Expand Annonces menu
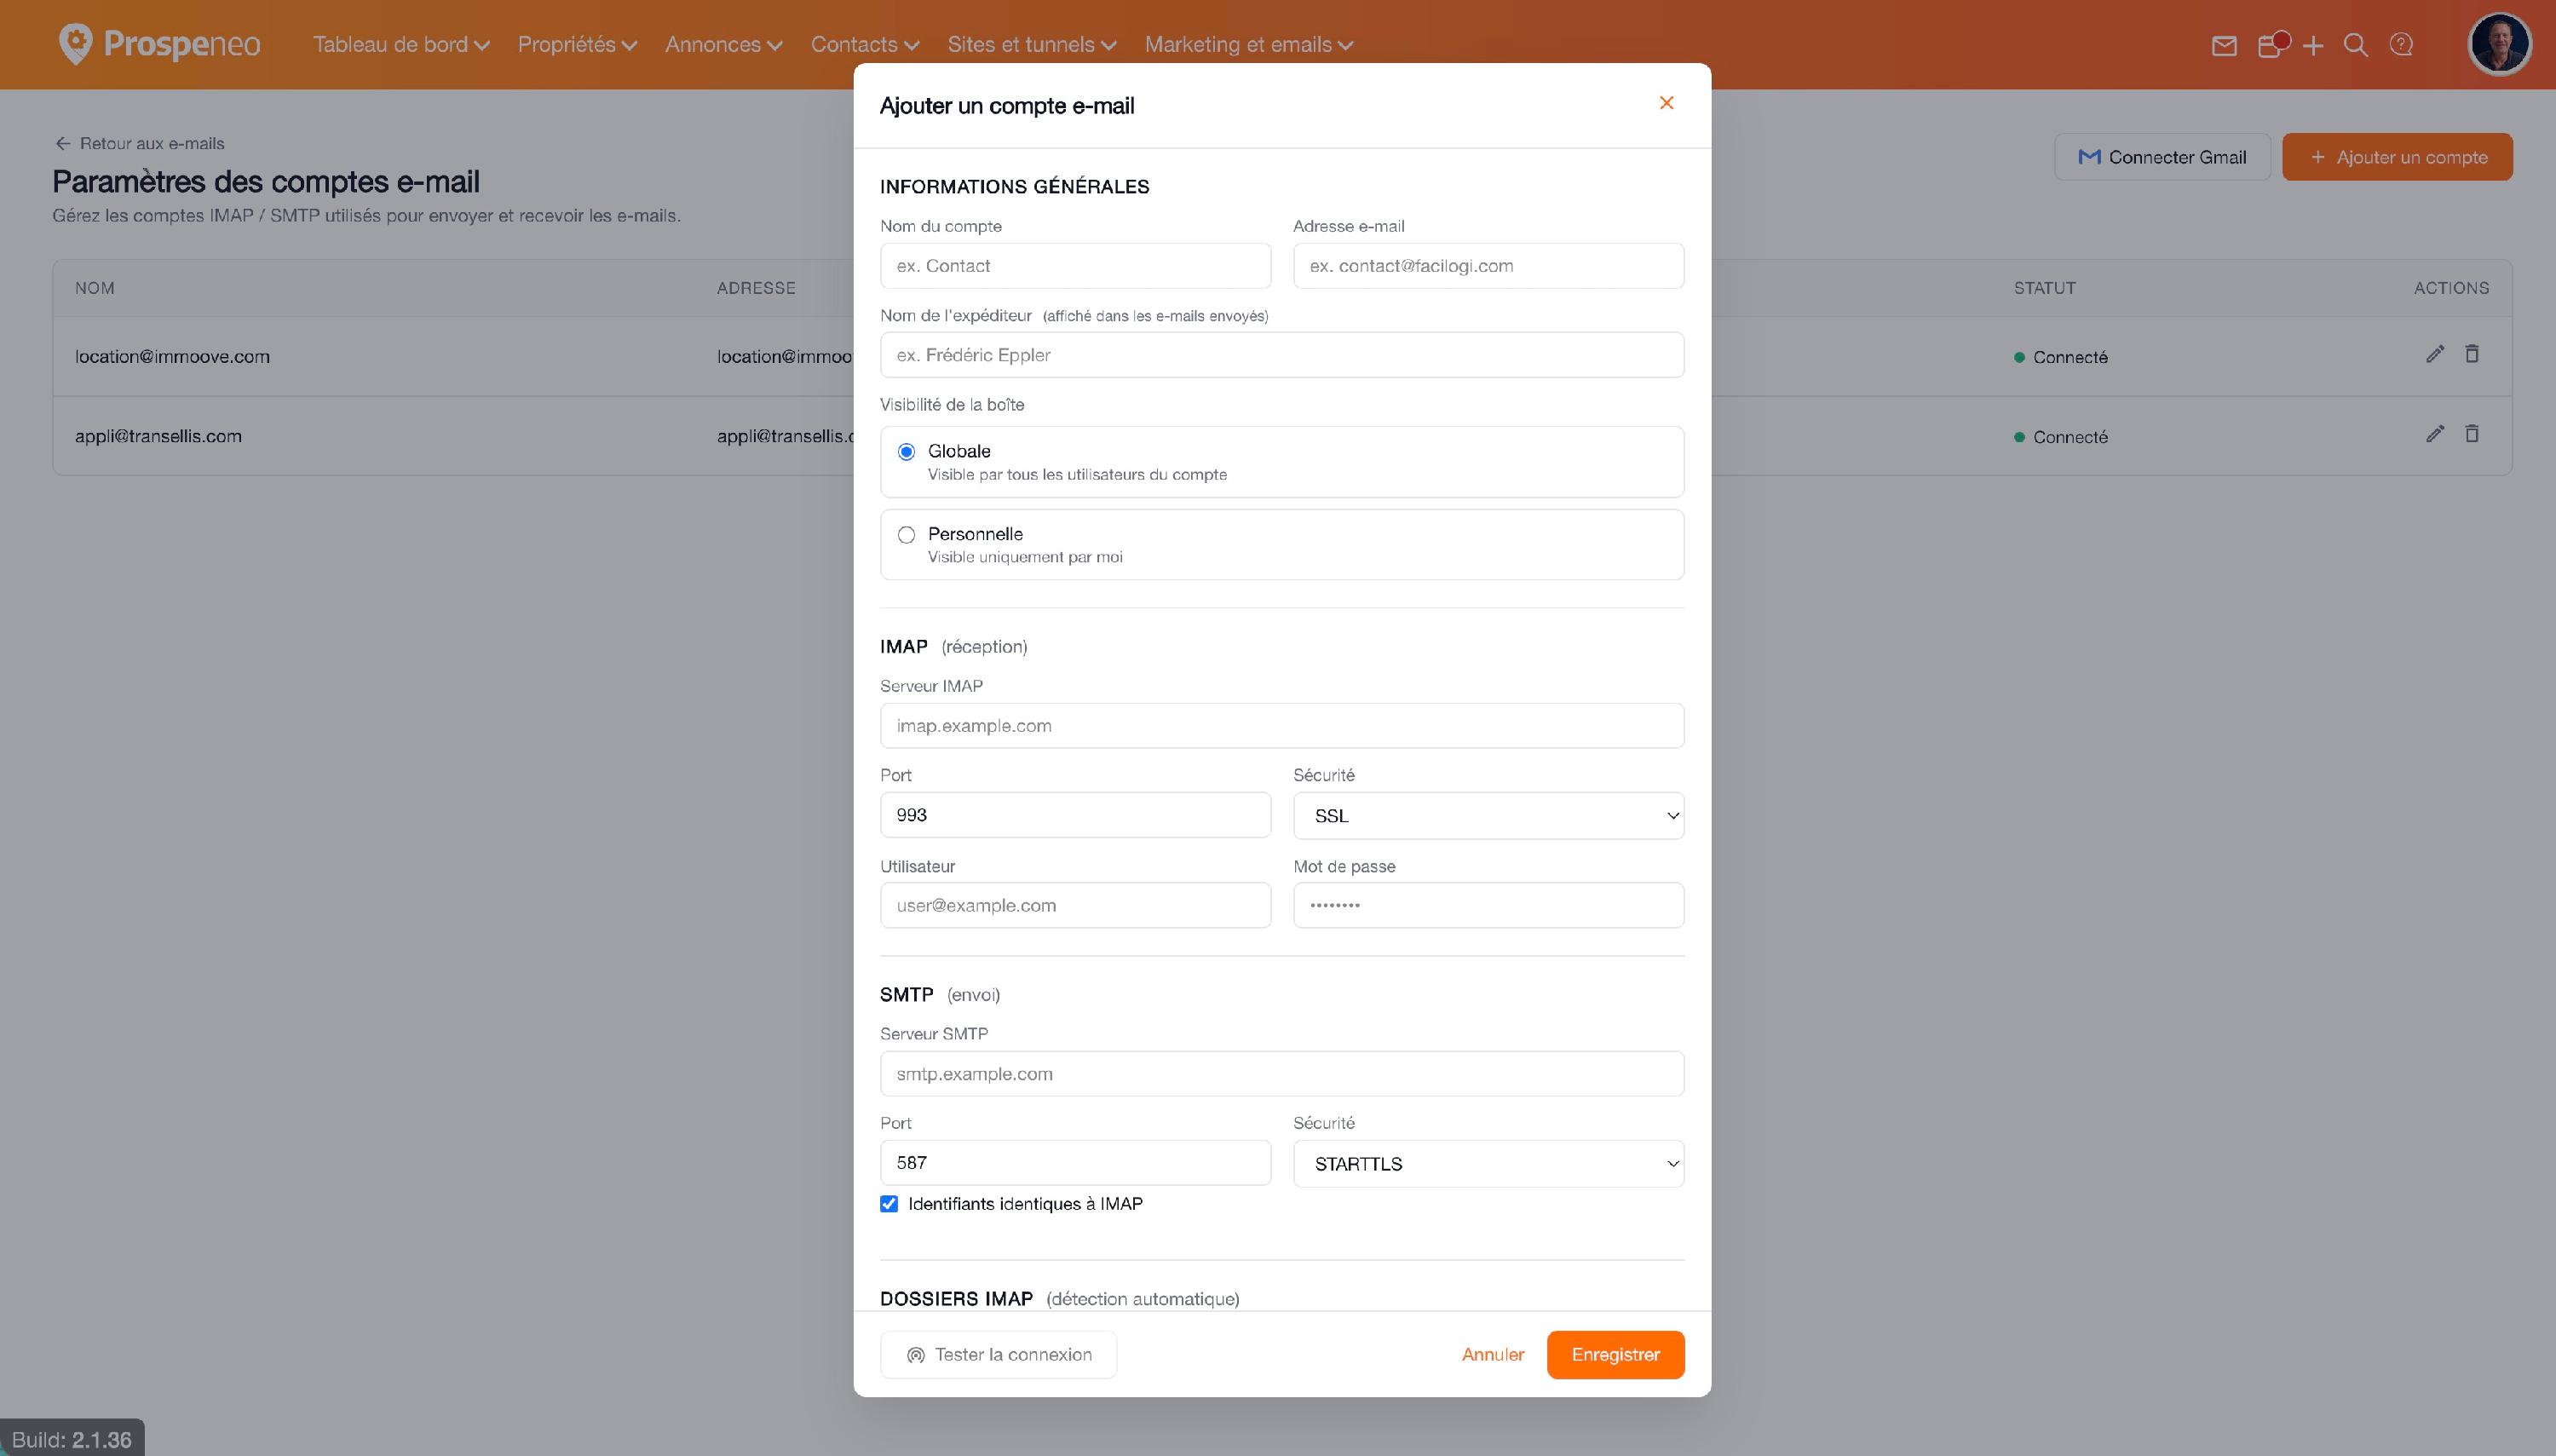The height and width of the screenshot is (1456, 2556). coord(724,45)
